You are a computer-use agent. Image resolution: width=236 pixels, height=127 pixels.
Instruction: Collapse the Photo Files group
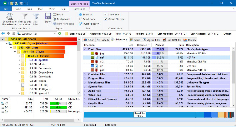pos(85,49)
